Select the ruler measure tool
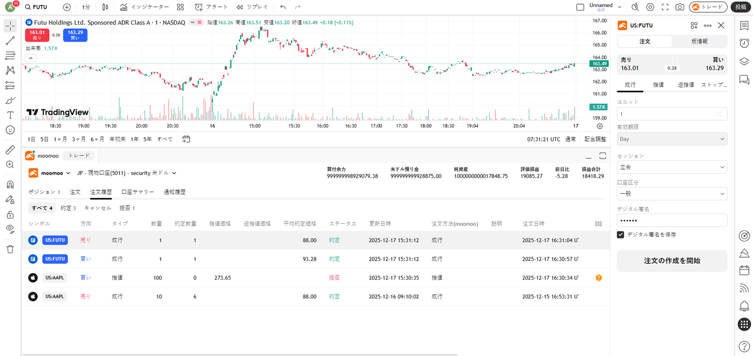Viewport: 753px width, 356px height. pos(10,150)
